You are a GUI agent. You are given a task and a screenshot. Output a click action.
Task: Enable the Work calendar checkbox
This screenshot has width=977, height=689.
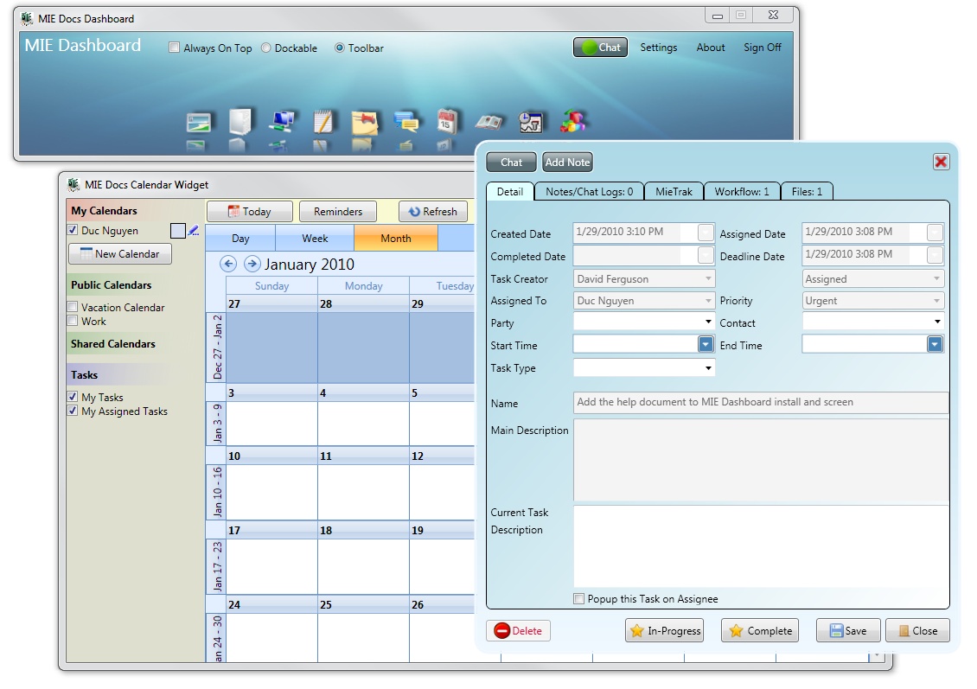click(x=73, y=321)
